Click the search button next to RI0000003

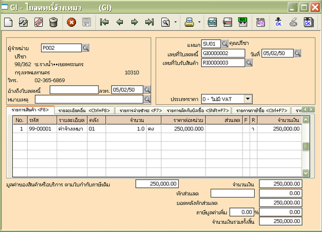[x=250, y=63]
